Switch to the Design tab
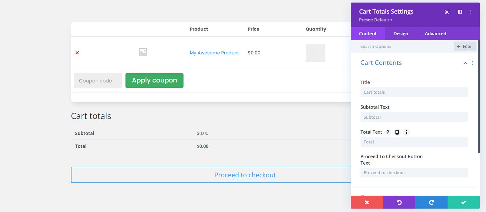This screenshot has height=212, width=486. point(401,34)
